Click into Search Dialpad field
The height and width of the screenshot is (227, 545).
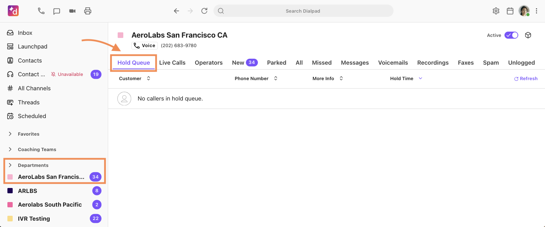tap(303, 11)
